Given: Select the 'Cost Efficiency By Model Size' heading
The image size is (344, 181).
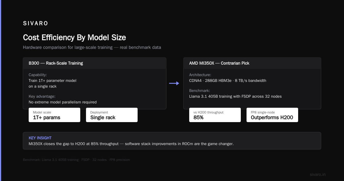Looking at the screenshot, I should [74, 38].
